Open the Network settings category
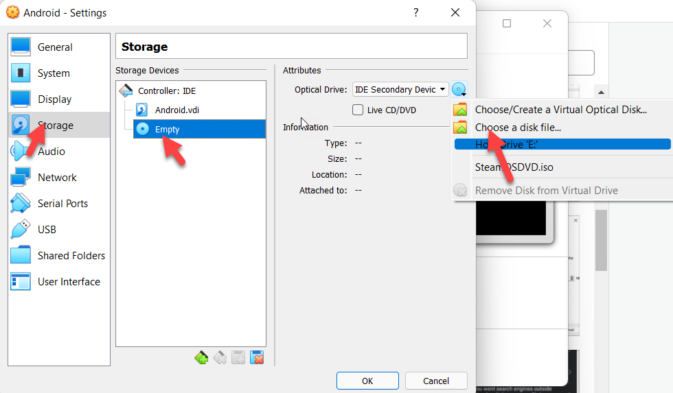Viewport: 673px width, 393px height. pyautogui.click(x=57, y=178)
